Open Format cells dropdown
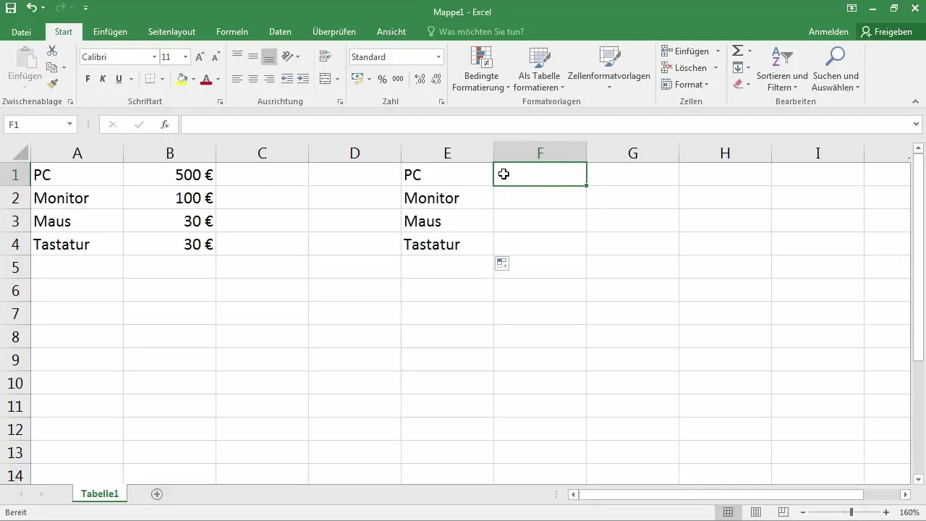The image size is (926, 521). [707, 85]
